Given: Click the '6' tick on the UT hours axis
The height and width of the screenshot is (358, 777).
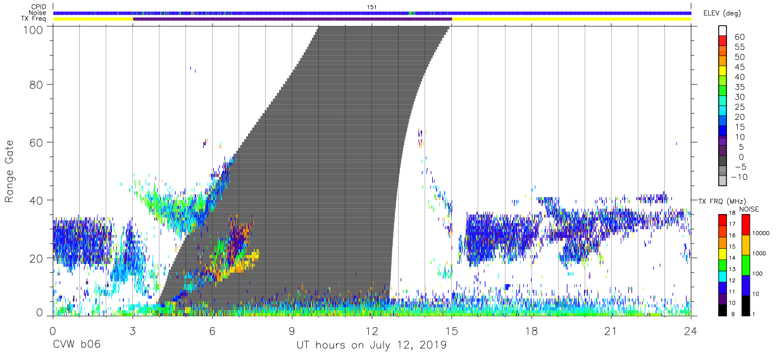Looking at the screenshot, I should [213, 330].
